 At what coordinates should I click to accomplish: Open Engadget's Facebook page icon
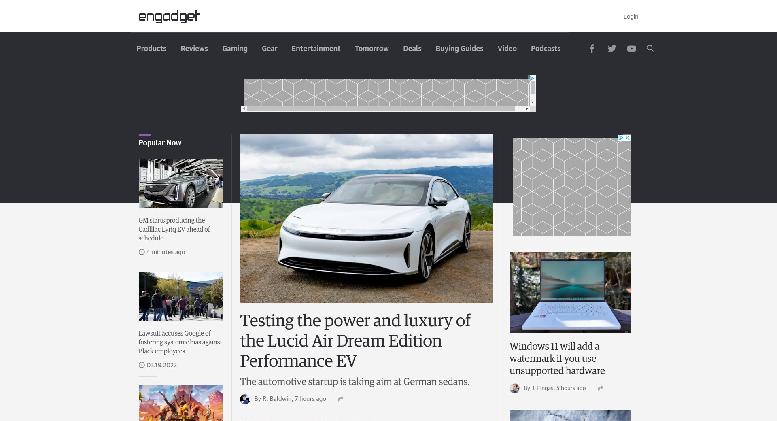click(x=592, y=49)
